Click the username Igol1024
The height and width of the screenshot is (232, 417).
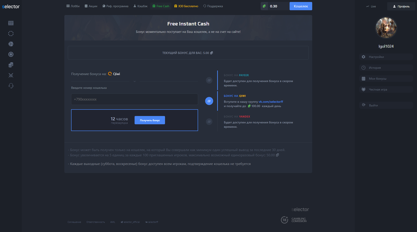386,46
